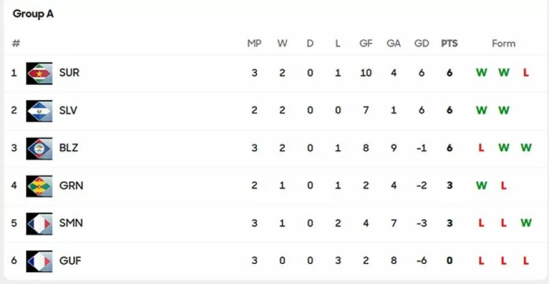Click the SMN team flag icon
This screenshot has height=284, width=549.
click(39, 224)
